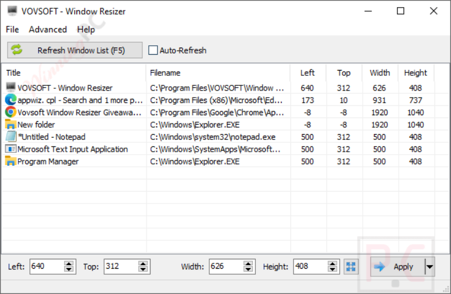Click the filename C:\Windows\system32\notepad.exe
The image size is (451, 294).
pos(212,137)
